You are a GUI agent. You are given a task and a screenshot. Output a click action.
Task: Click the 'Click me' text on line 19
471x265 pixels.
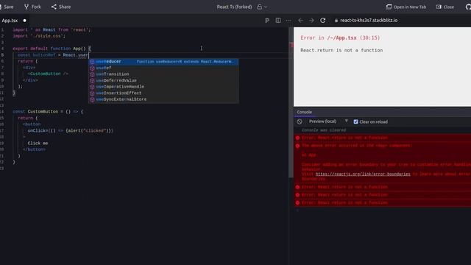click(x=38, y=144)
